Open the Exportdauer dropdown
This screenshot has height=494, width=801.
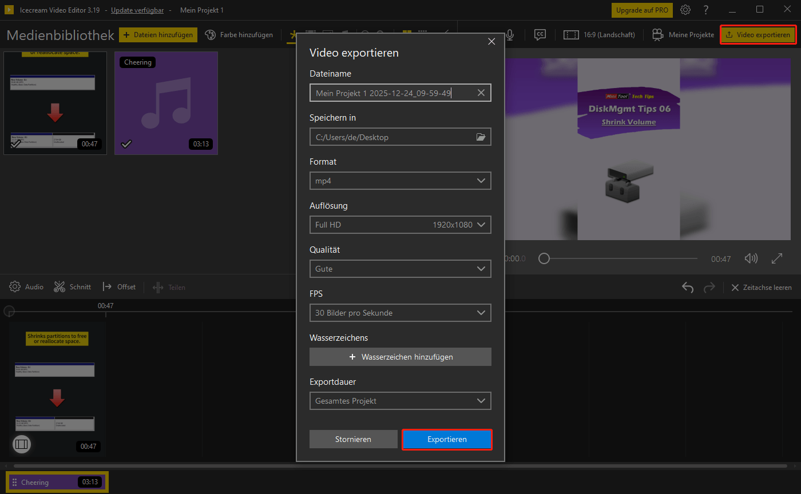click(400, 401)
